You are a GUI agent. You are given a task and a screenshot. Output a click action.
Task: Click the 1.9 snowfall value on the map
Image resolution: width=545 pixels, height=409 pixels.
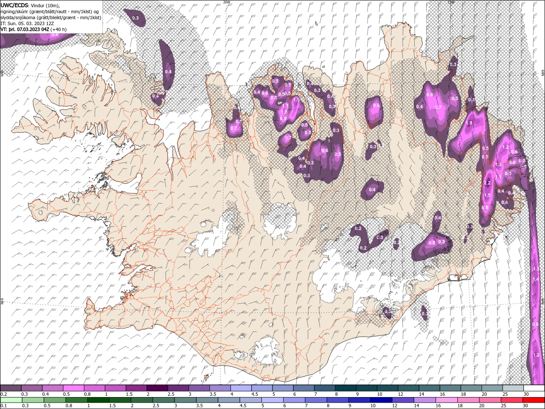pyautogui.click(x=469, y=123)
